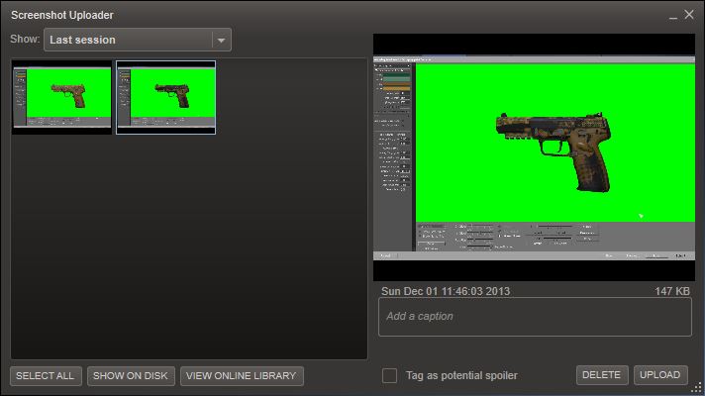Click the SELECT ALL button
The height and width of the screenshot is (396, 705).
(x=46, y=376)
